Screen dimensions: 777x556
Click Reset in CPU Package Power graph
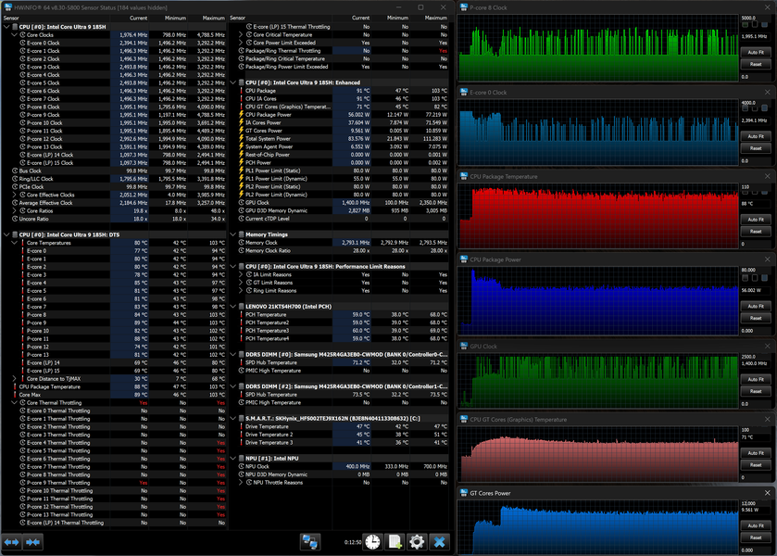[755, 318]
